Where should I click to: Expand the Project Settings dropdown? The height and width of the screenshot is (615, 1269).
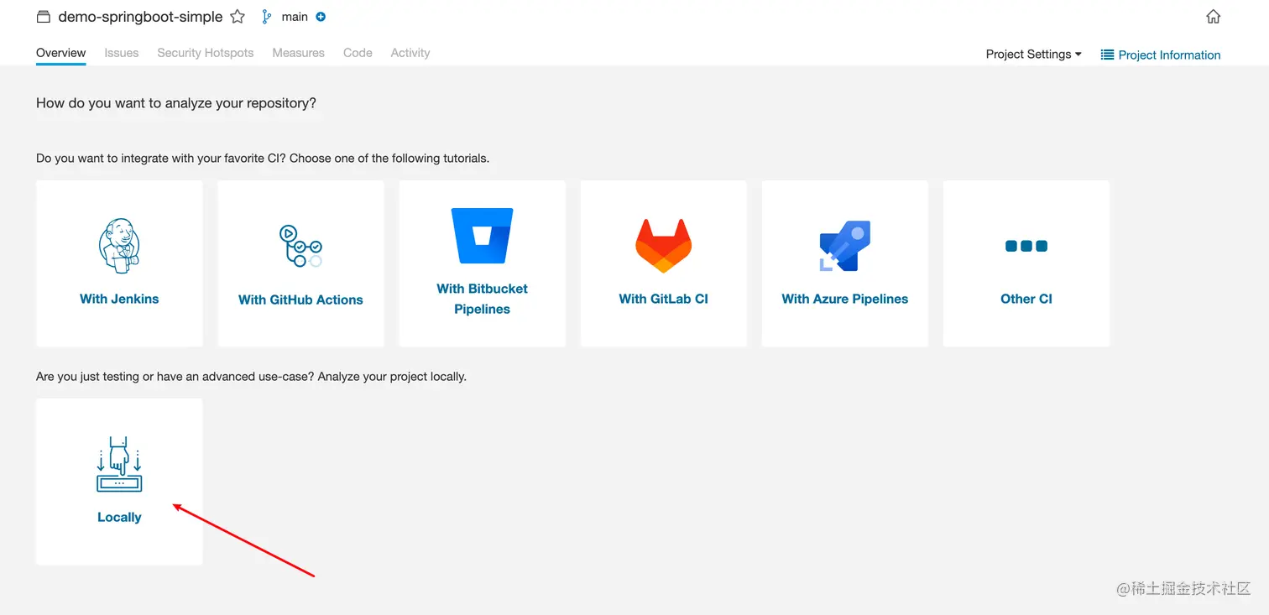(1033, 55)
